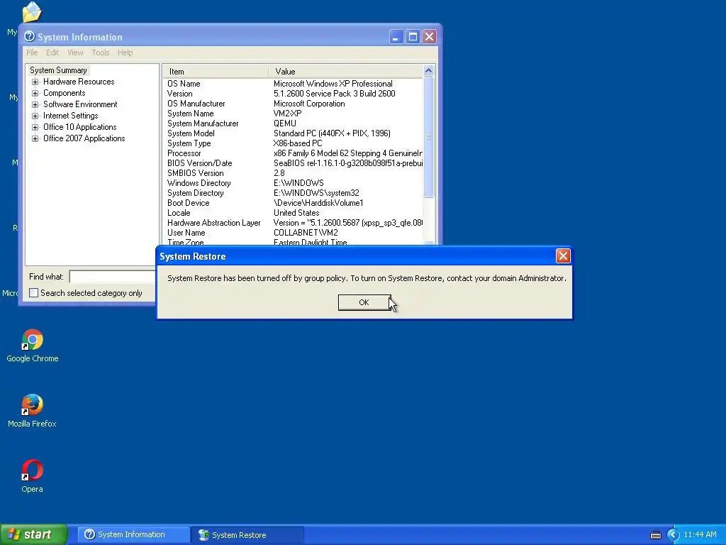
Task: Open the Start menu
Action: pos(34,534)
